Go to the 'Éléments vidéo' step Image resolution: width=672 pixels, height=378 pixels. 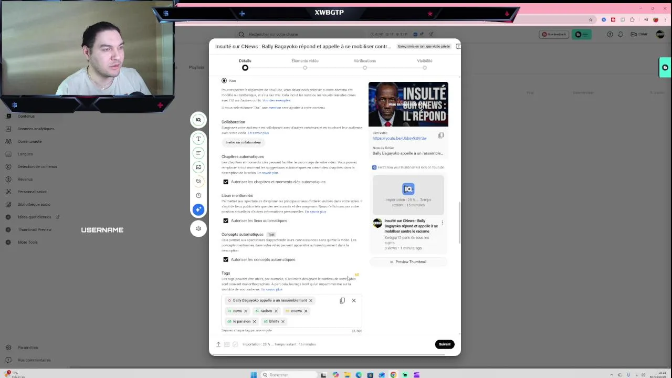click(x=305, y=64)
